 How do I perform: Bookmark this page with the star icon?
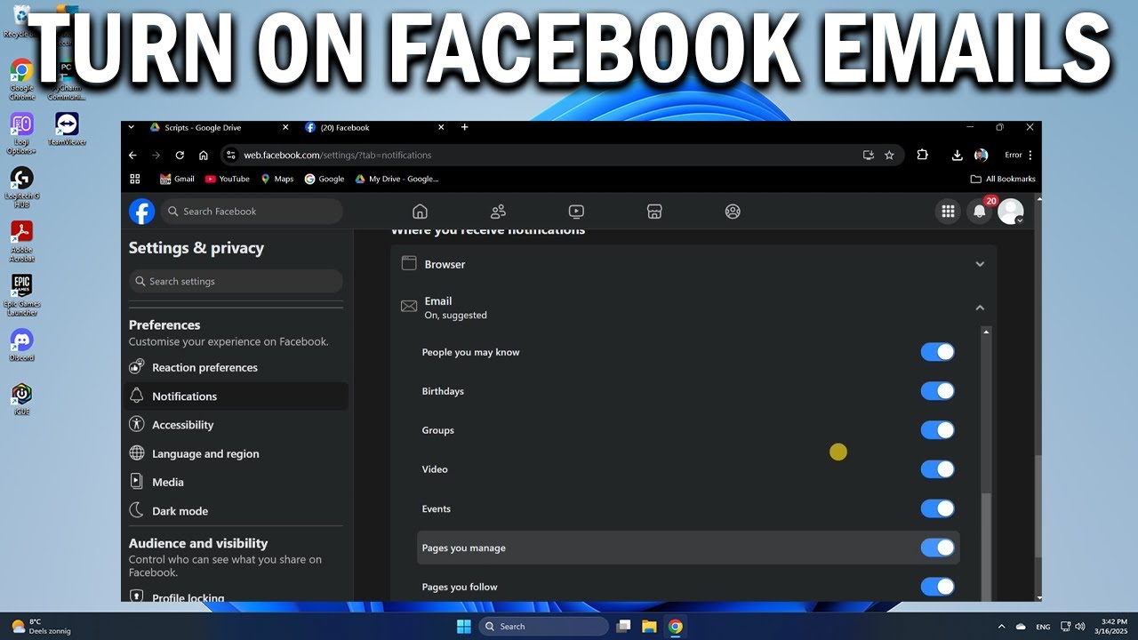tap(889, 155)
